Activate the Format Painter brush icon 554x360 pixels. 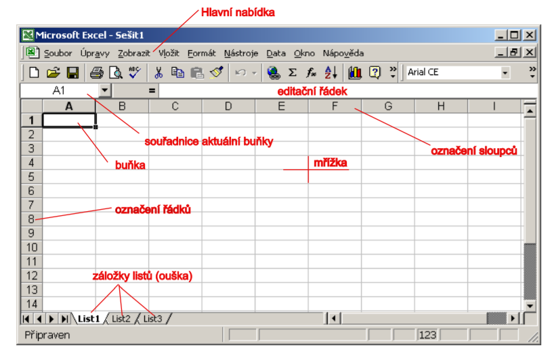217,72
